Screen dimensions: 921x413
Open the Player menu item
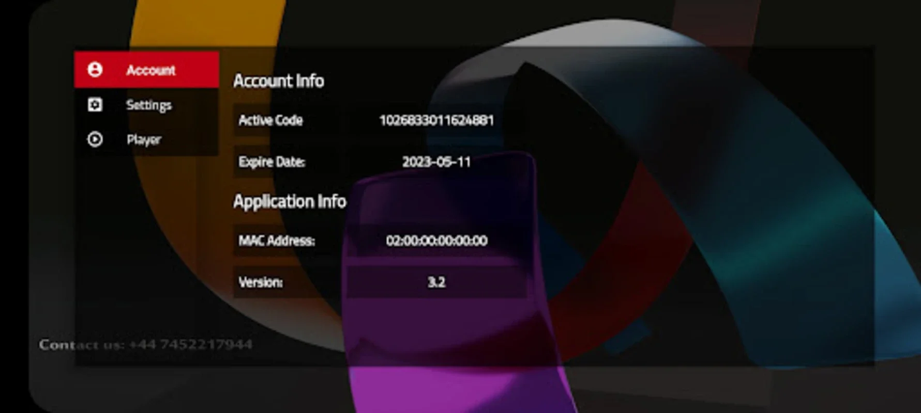tap(146, 139)
